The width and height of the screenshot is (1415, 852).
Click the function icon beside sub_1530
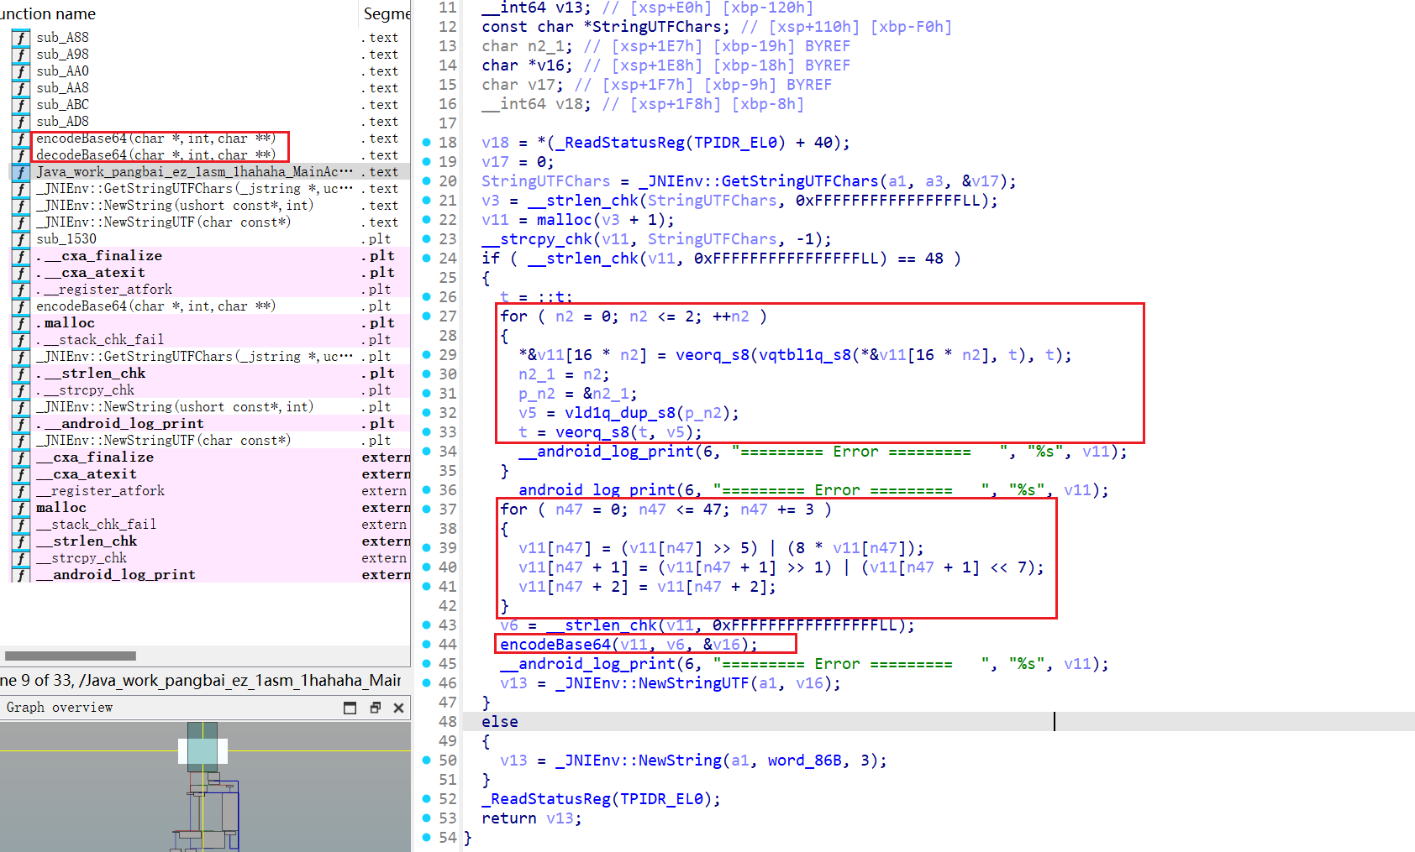[x=21, y=239]
